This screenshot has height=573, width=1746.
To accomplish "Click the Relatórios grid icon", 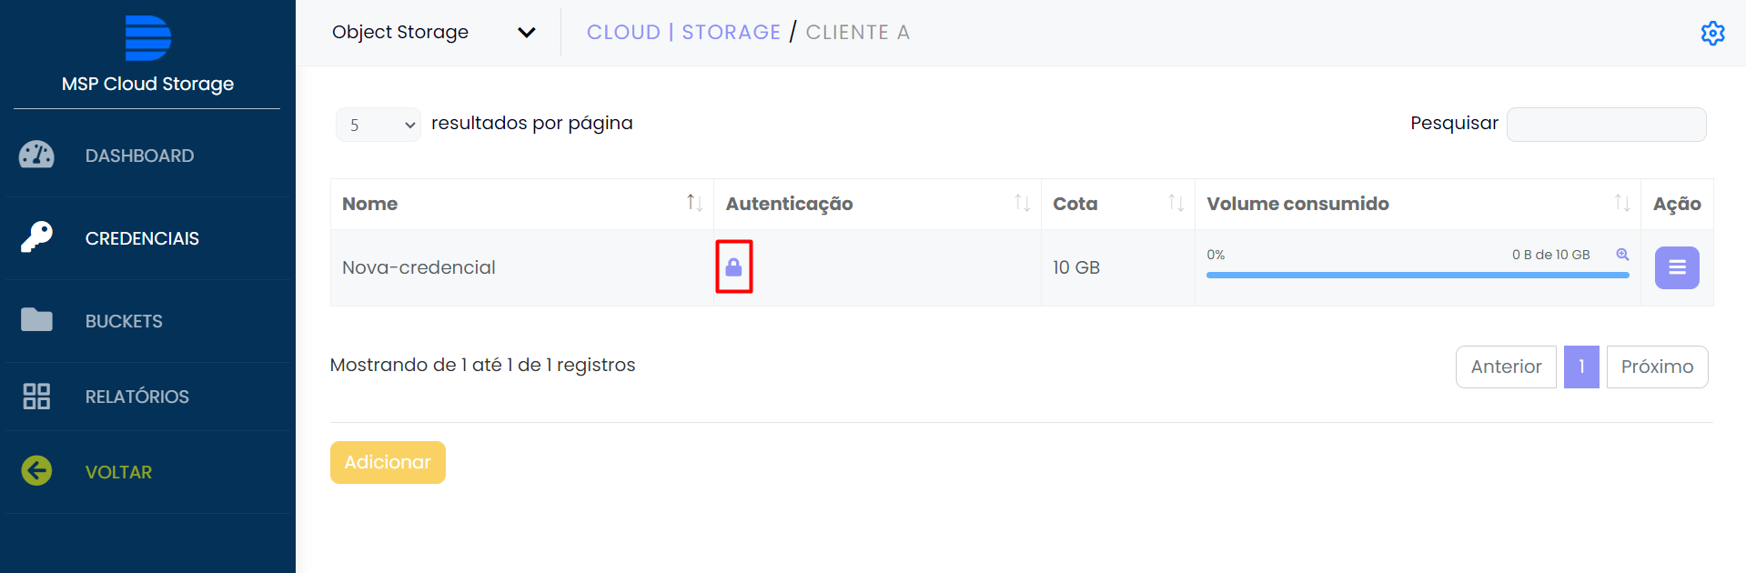I will pyautogui.click(x=36, y=397).
